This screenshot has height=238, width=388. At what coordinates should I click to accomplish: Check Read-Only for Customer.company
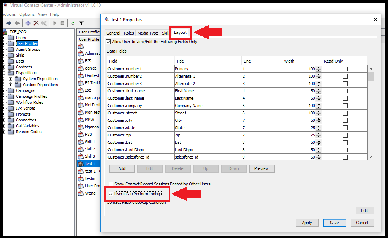(345, 106)
